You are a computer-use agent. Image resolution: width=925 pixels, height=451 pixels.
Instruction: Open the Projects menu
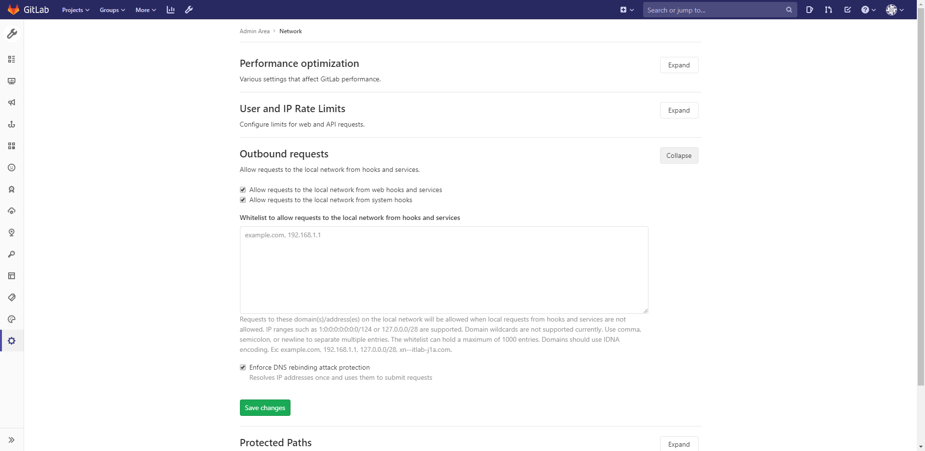(x=76, y=10)
